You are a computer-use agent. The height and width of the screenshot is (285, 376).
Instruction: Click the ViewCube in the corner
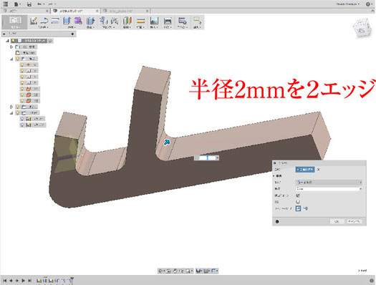coord(362,27)
